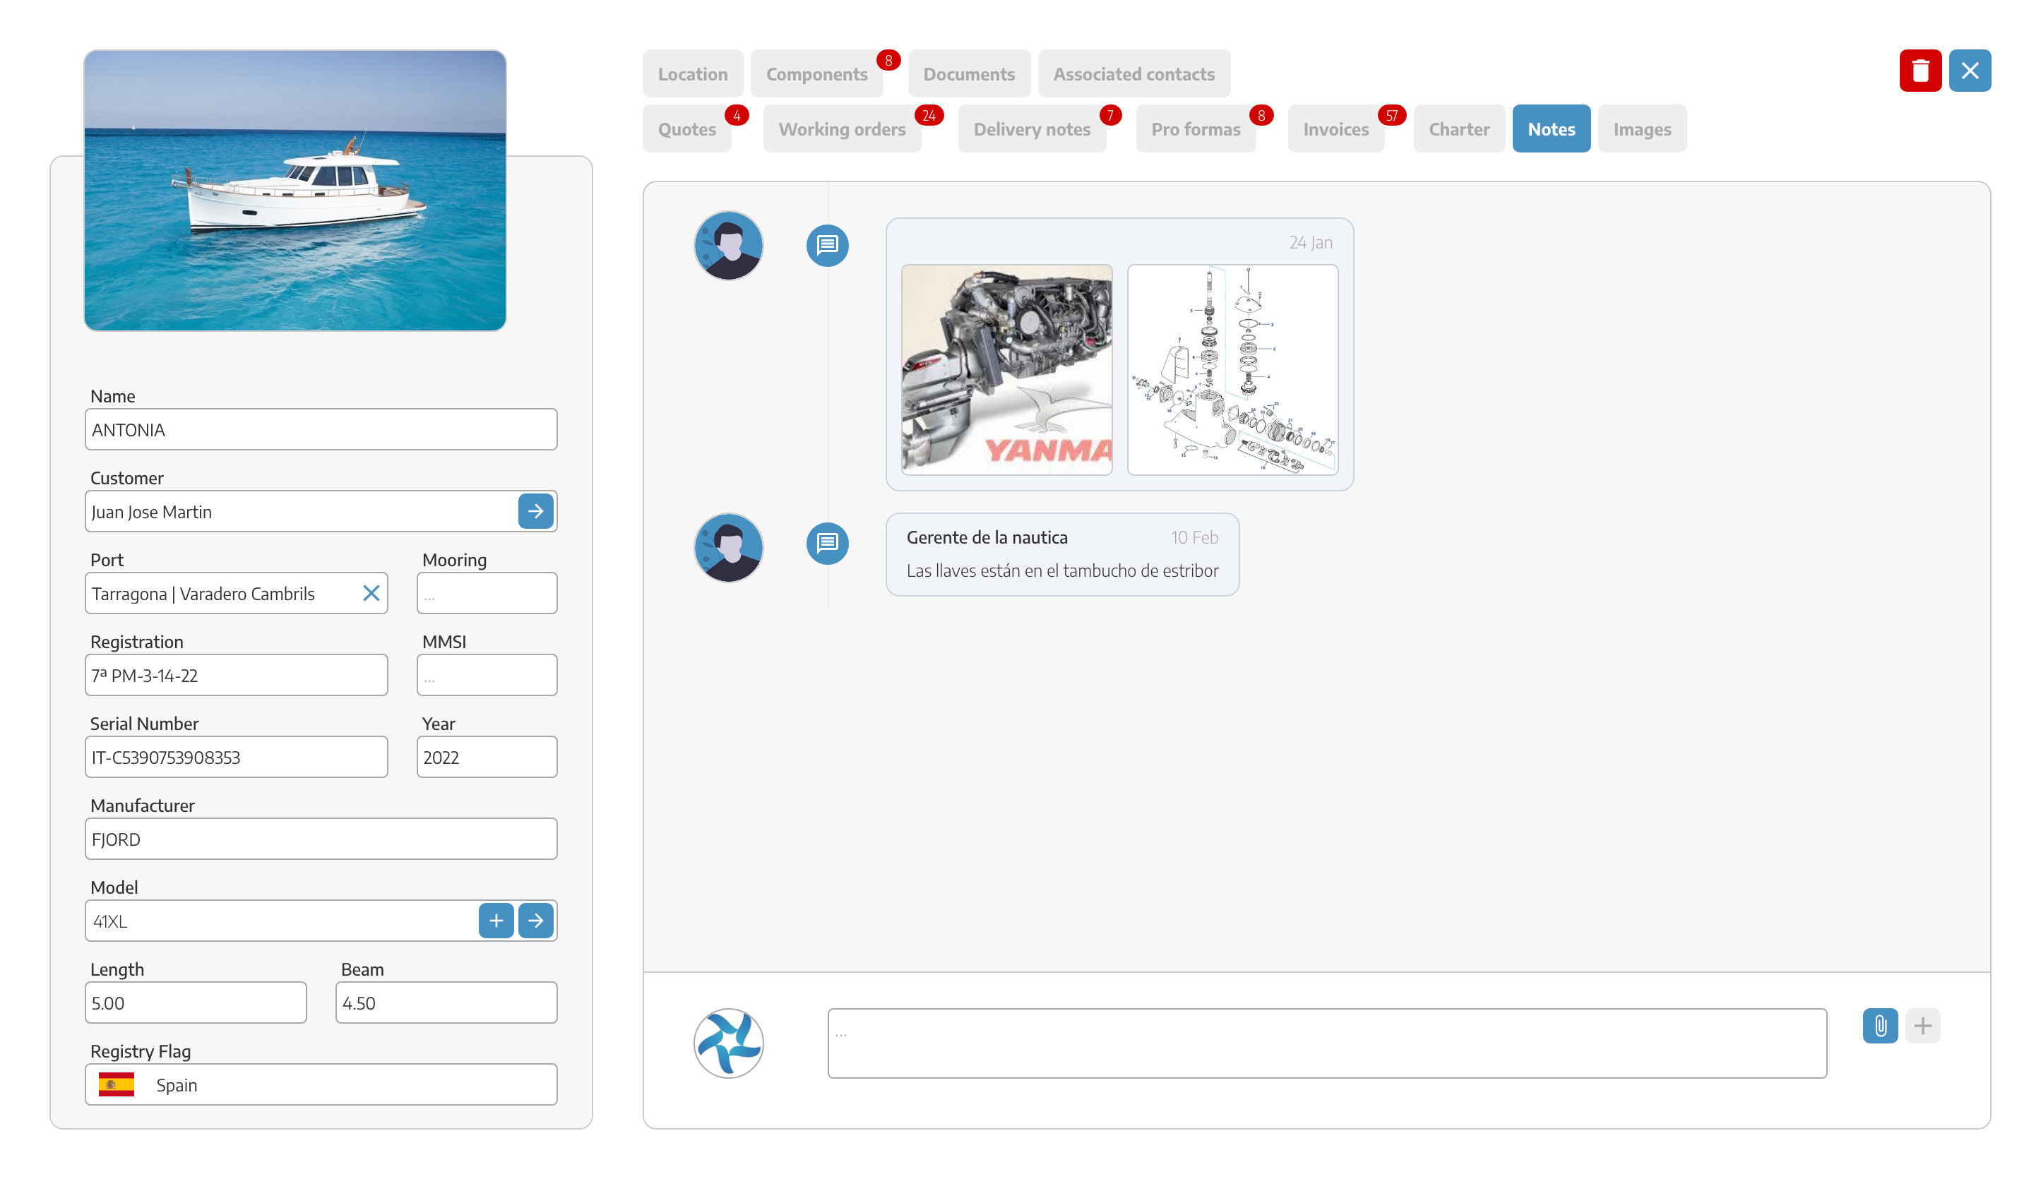2041x1179 pixels.
Task: Open the Invoices tab
Action: (x=1335, y=128)
